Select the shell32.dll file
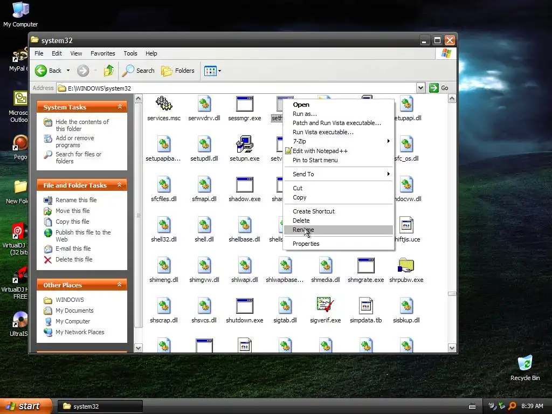Viewport: 552px width, 414px height. [164, 230]
